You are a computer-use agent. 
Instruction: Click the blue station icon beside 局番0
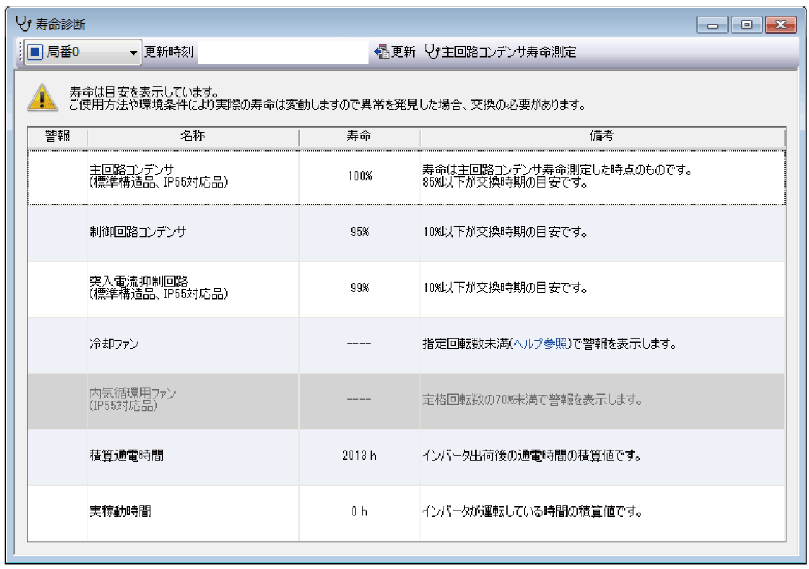[x=36, y=52]
